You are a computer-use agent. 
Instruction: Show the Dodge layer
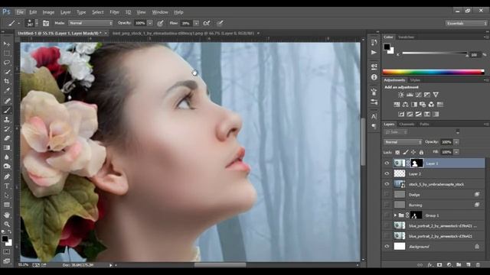(x=387, y=194)
